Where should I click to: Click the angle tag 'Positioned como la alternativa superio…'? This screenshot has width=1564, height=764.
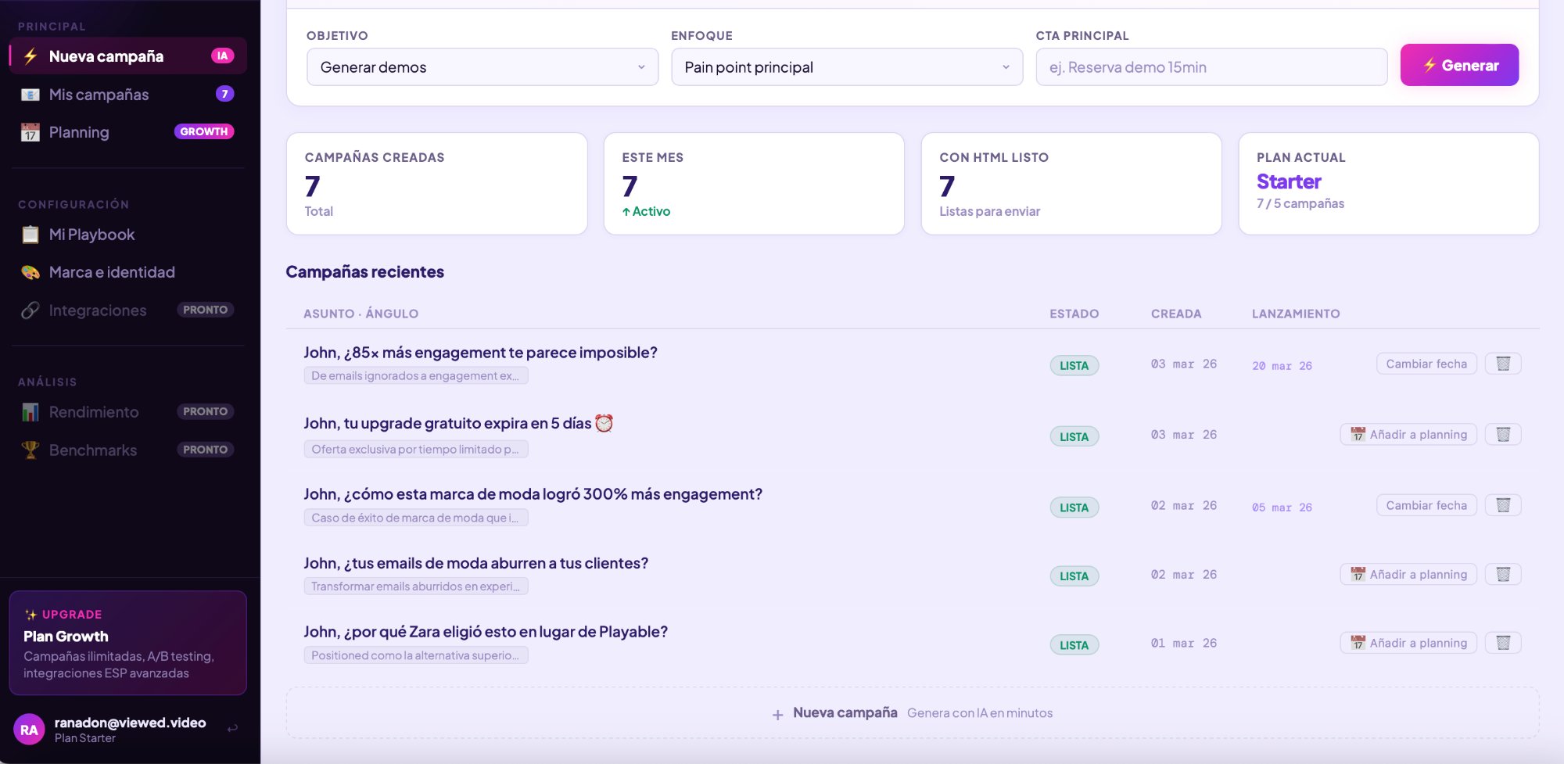tap(416, 655)
